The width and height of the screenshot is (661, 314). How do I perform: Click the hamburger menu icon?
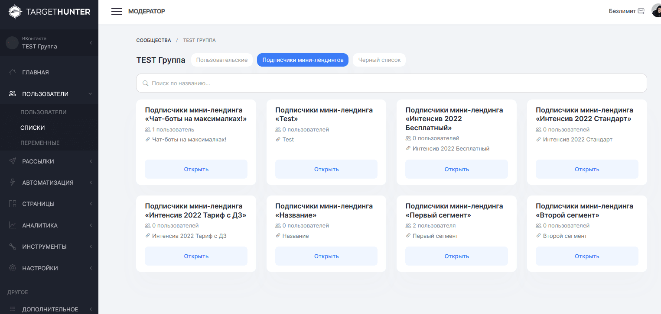point(117,12)
